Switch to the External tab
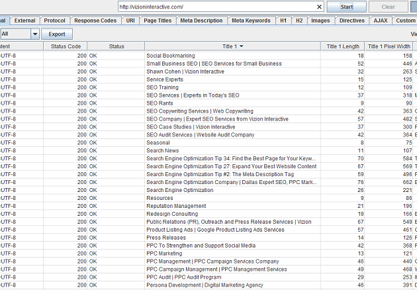Viewport: 417px width, 290px height. point(24,21)
